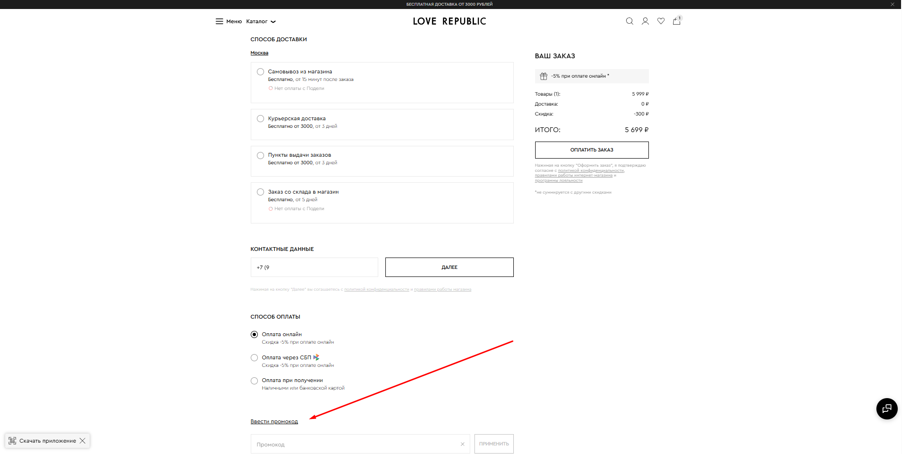Viewport: 902px width, 454px height.
Task: Change the city via Москва link
Action: pyautogui.click(x=259, y=53)
